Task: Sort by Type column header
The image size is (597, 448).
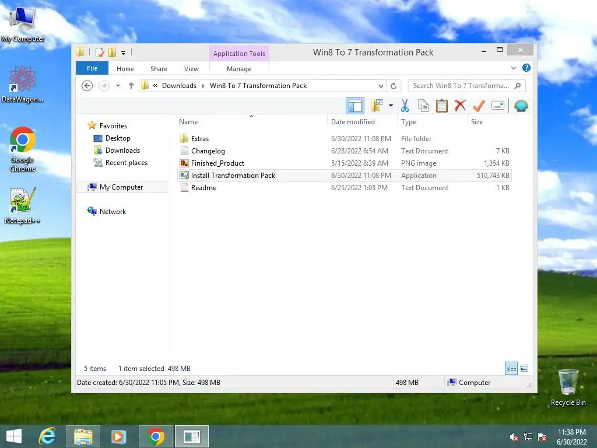Action: click(409, 122)
